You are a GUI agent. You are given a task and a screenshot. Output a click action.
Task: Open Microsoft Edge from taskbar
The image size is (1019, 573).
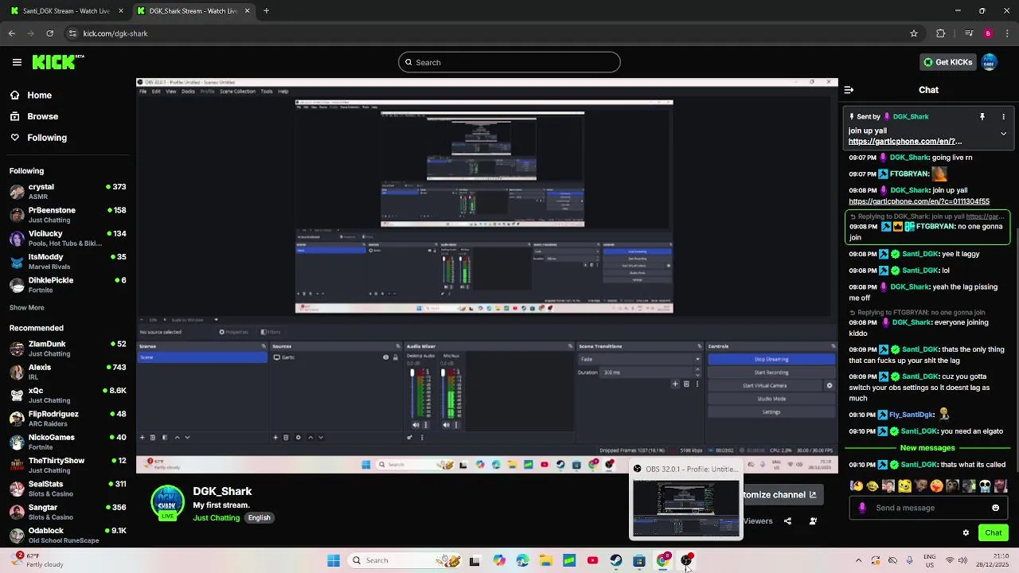[x=522, y=560]
